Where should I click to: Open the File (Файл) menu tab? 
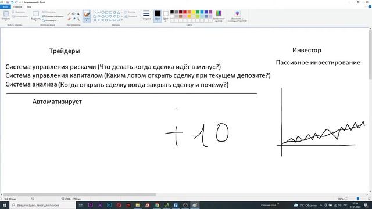5,7
